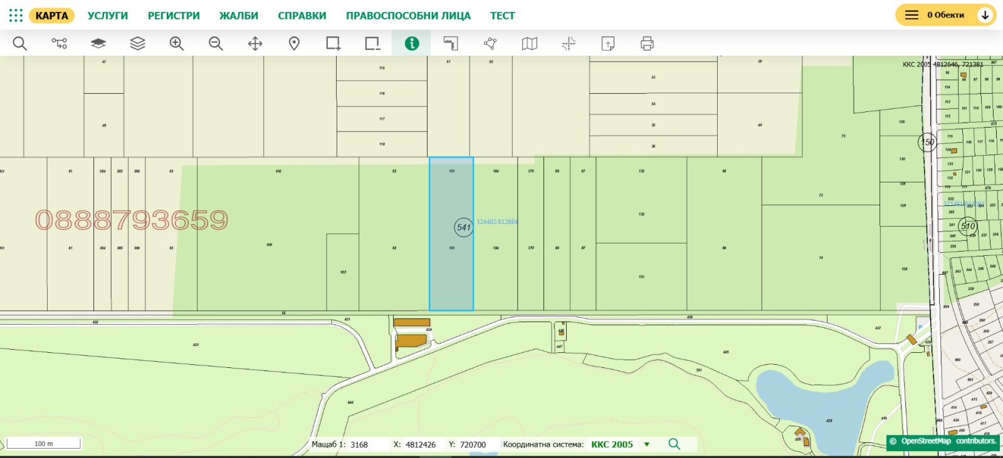This screenshot has height=458, width=1003.
Task: Print the map with printer icon
Action: pyautogui.click(x=647, y=43)
